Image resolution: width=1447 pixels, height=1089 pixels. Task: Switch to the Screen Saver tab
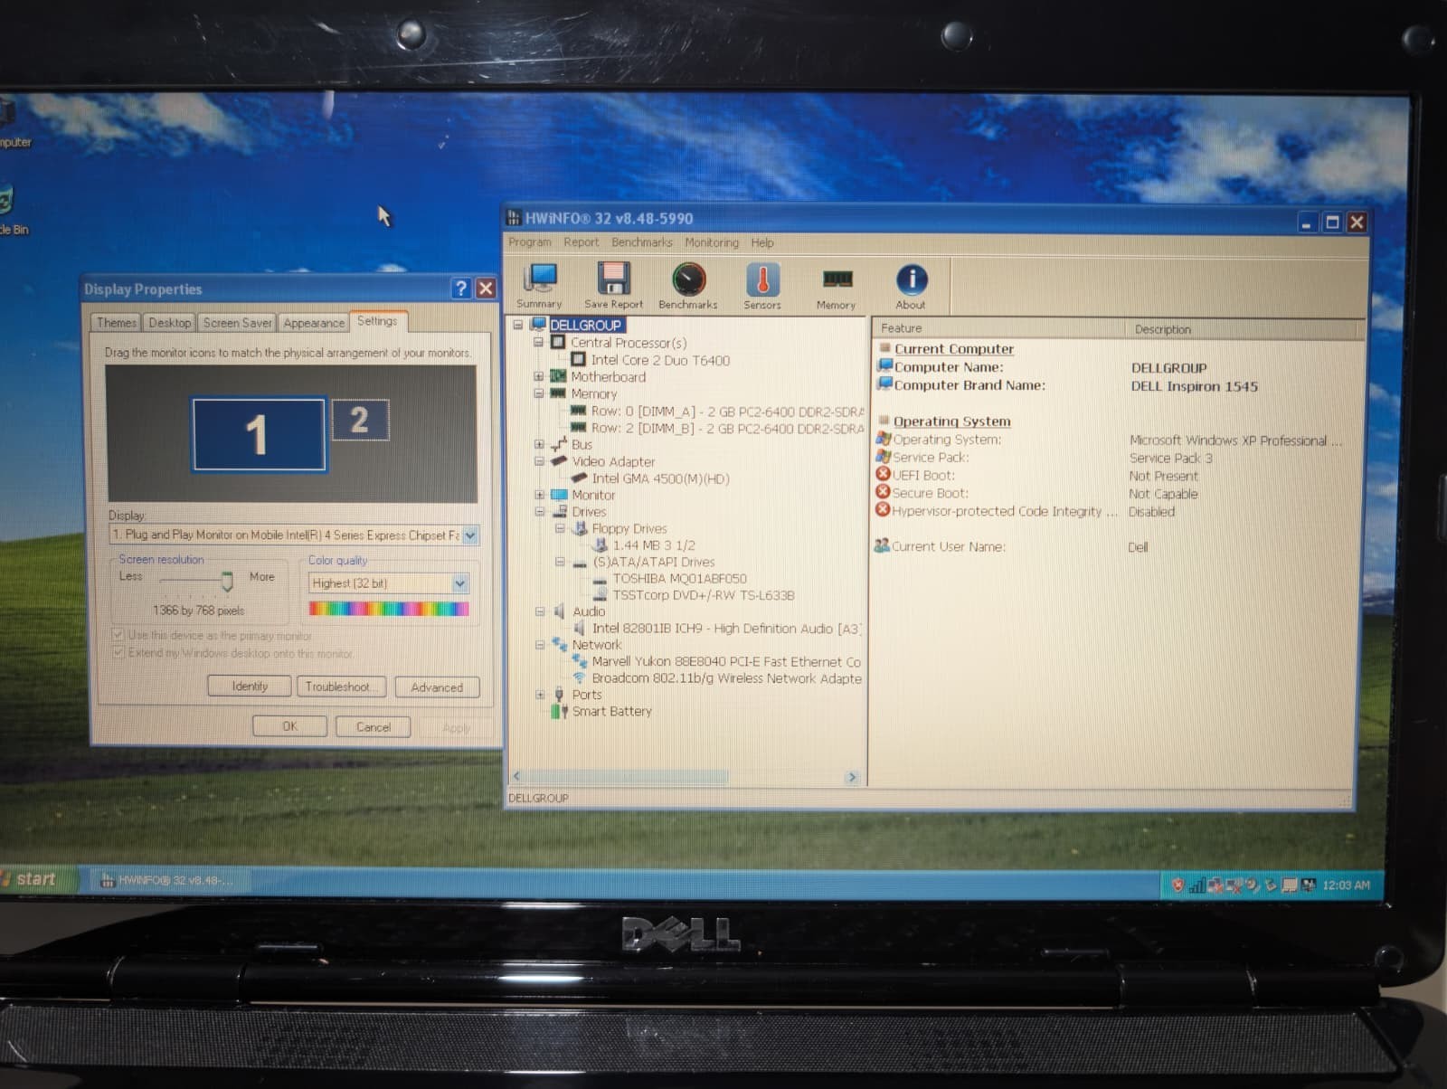(x=237, y=323)
